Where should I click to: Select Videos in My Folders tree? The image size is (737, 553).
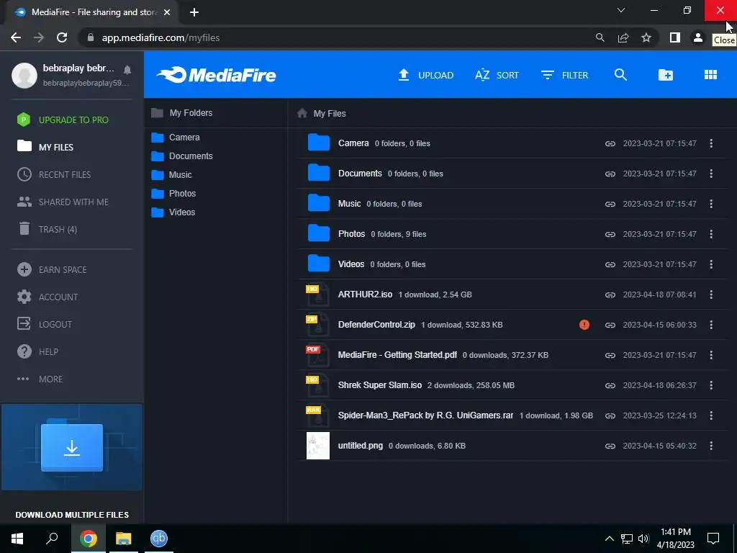point(173,212)
